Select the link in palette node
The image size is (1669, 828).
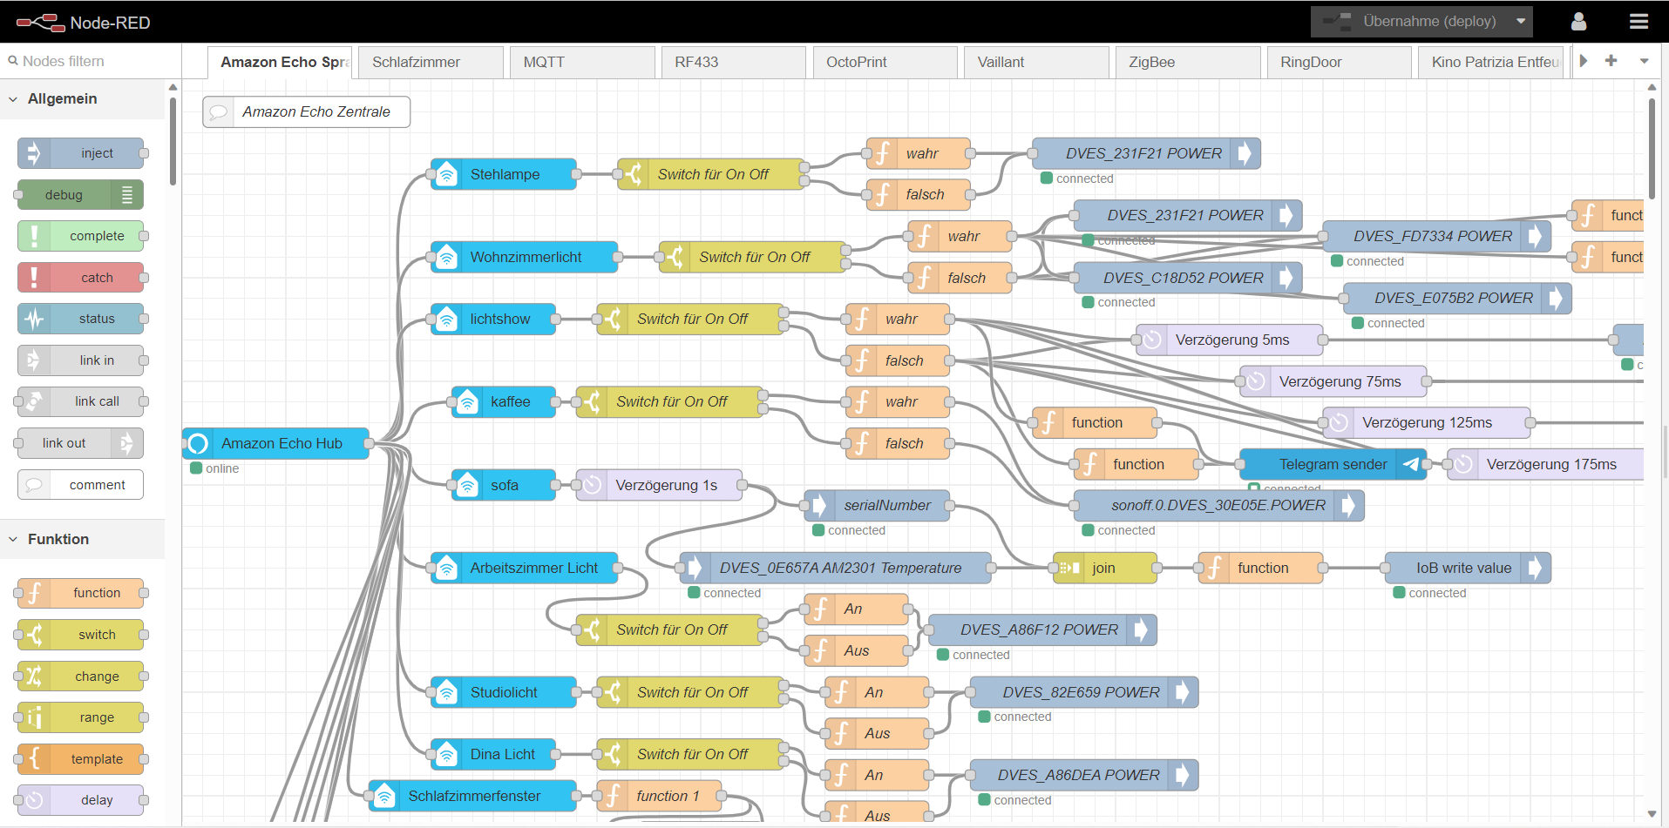point(80,360)
